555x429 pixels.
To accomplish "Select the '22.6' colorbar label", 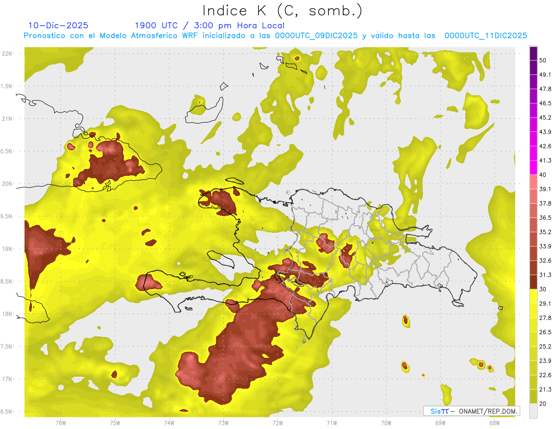I will 545,375.
